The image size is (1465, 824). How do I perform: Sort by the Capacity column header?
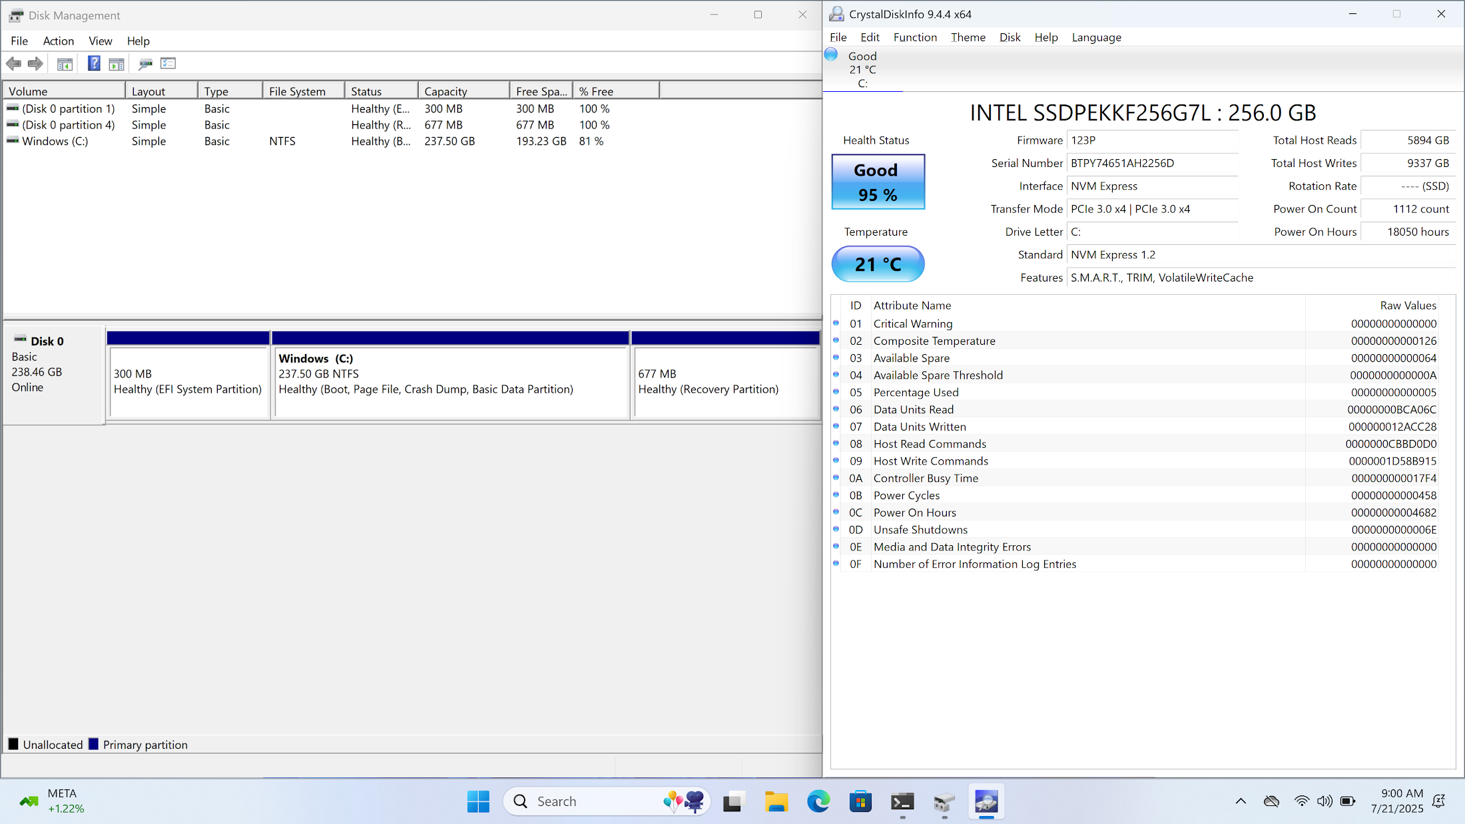point(463,91)
